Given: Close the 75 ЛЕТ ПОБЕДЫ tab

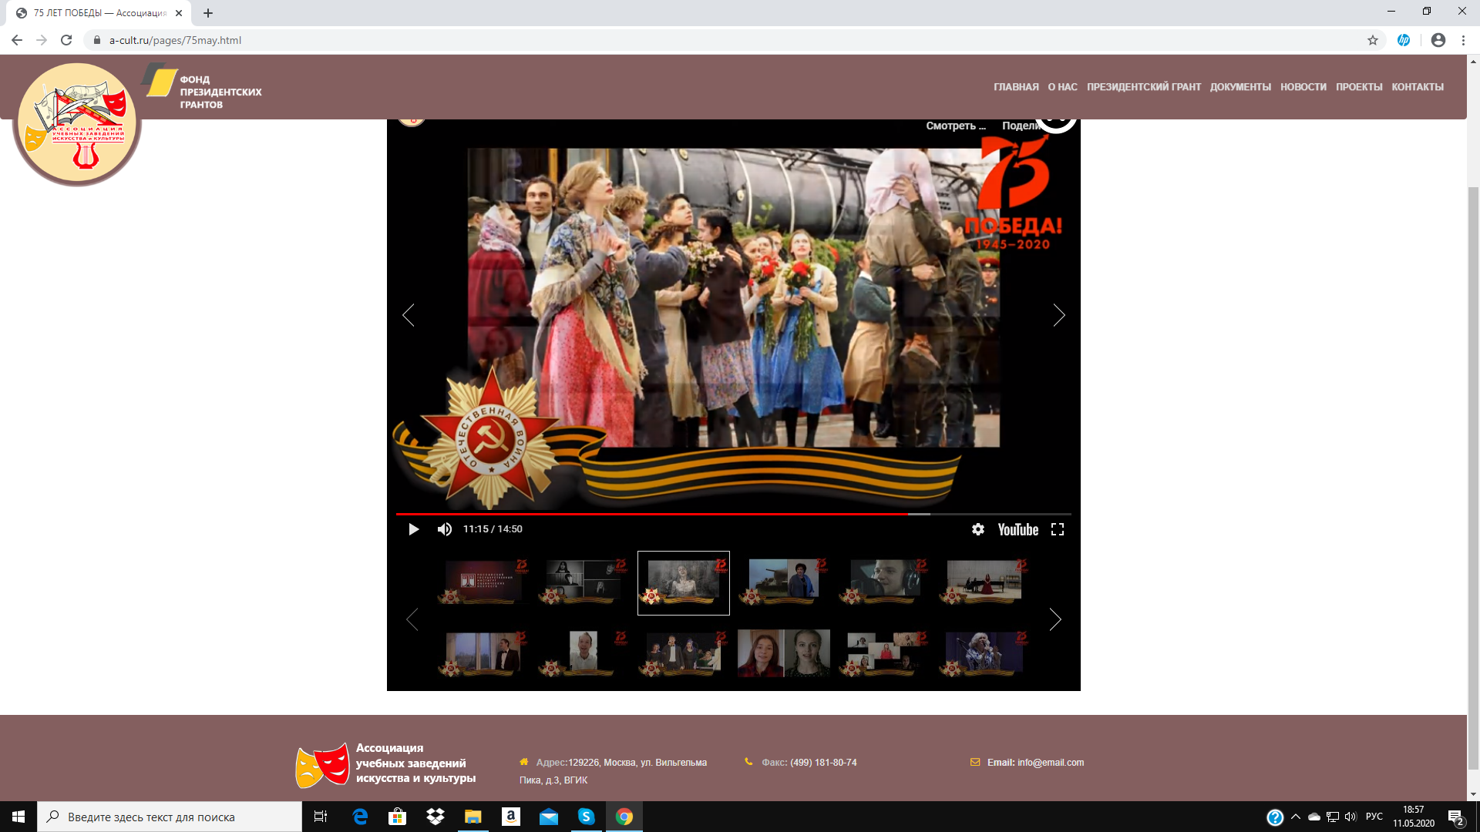Looking at the screenshot, I should point(179,13).
